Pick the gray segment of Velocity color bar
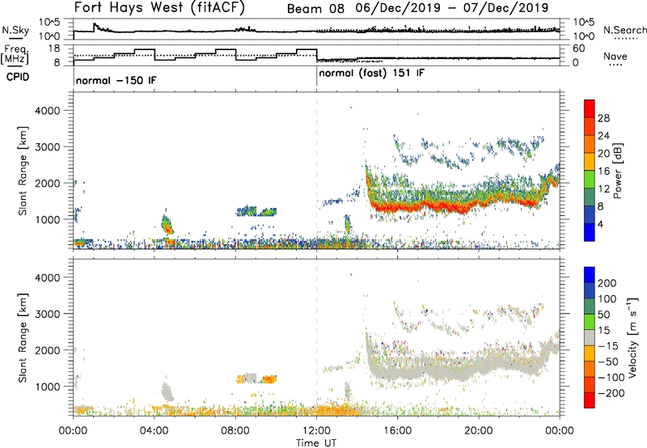The height and width of the screenshot is (448, 647). 590,338
